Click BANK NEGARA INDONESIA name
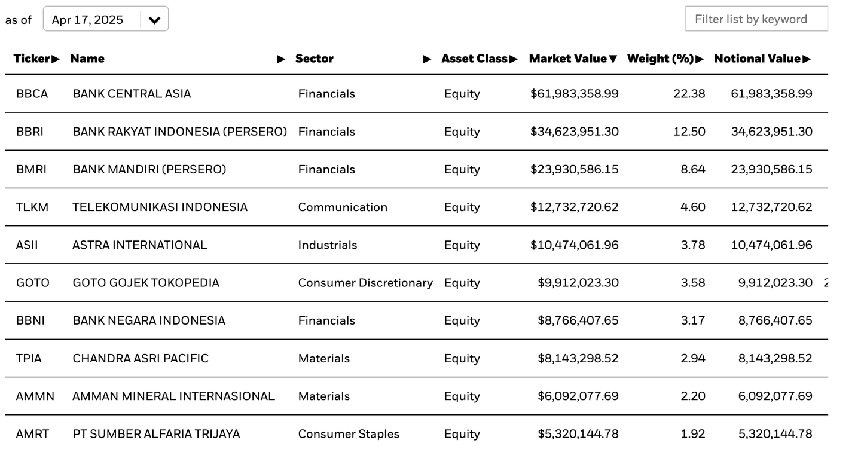861x455 pixels. (x=149, y=321)
